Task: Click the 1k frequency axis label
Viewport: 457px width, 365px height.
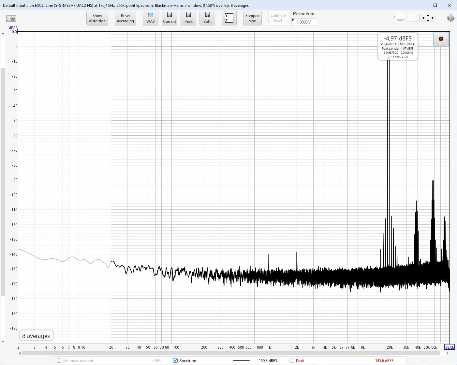Action: coord(269,347)
